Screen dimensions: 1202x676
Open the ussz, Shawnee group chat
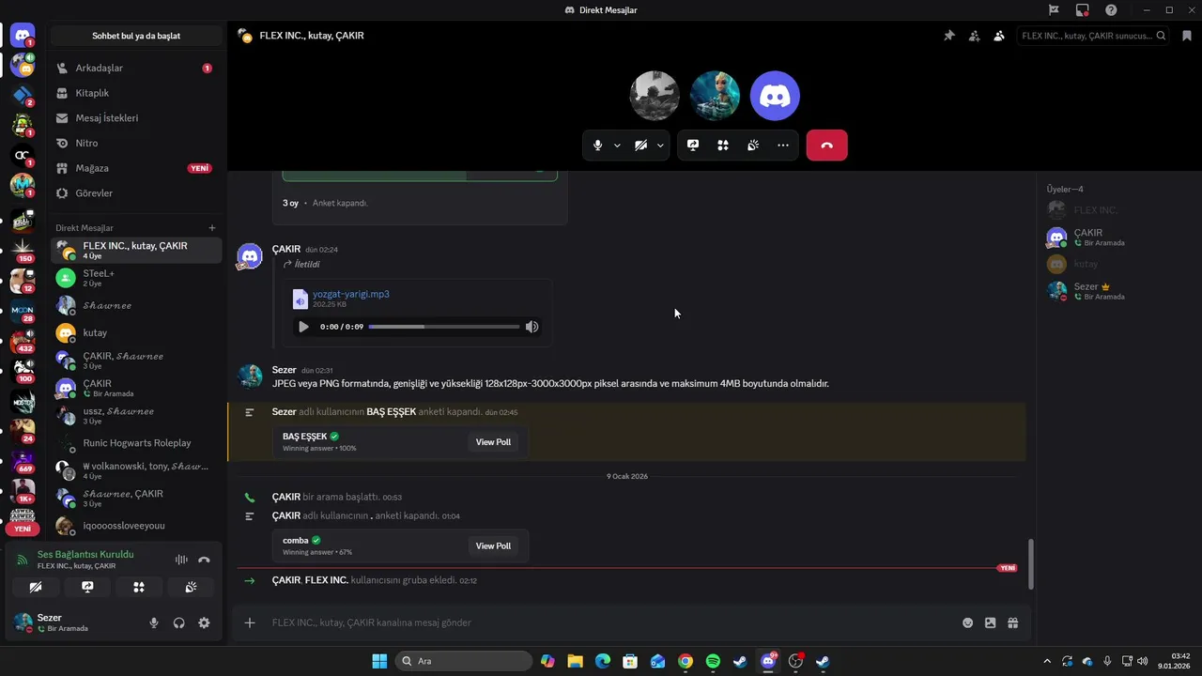tap(135, 415)
